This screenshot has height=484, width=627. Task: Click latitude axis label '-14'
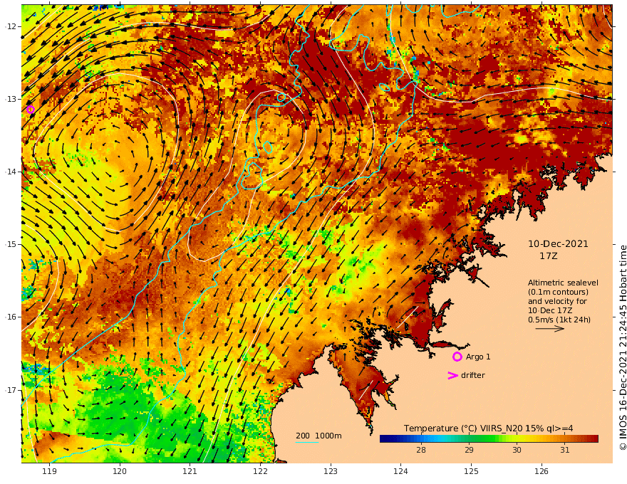click(x=11, y=172)
